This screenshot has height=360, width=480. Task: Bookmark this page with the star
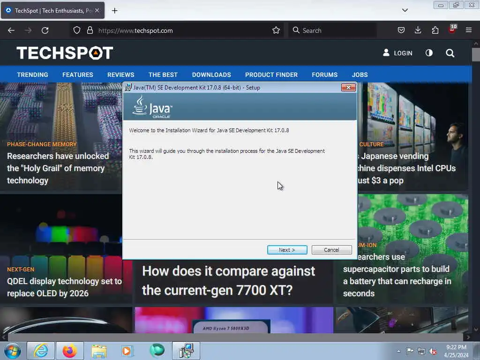[276, 30]
